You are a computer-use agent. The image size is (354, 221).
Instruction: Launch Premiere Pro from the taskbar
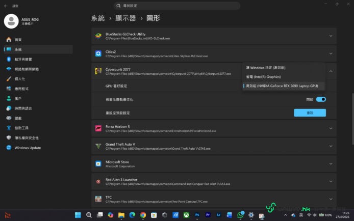click(x=208, y=215)
